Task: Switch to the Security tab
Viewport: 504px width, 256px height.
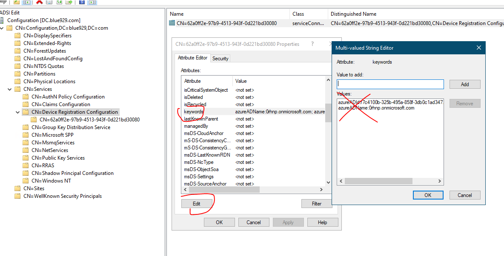Action: tap(220, 59)
